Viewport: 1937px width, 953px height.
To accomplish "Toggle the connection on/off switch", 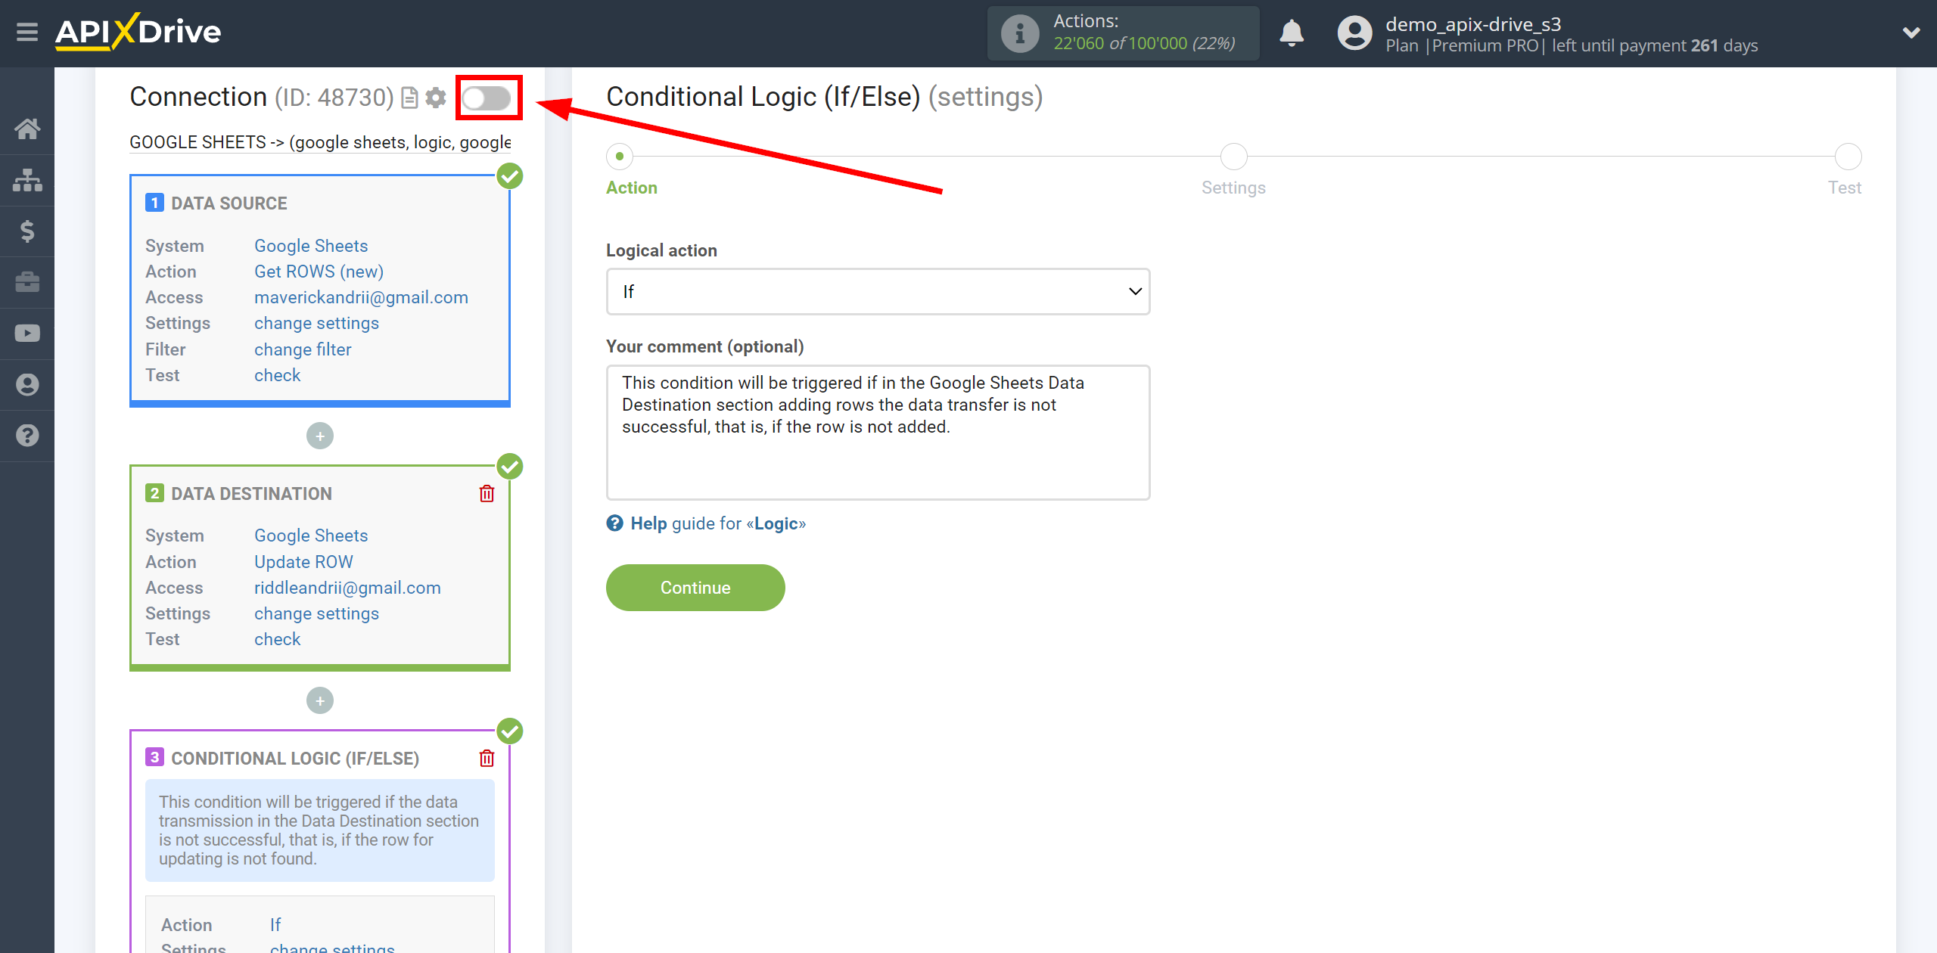I will pyautogui.click(x=487, y=98).
